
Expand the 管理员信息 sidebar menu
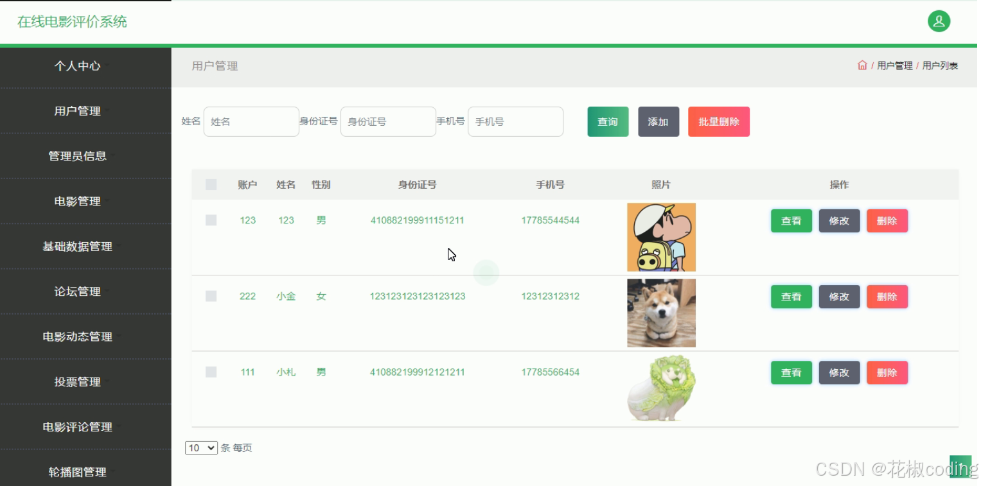85,156
